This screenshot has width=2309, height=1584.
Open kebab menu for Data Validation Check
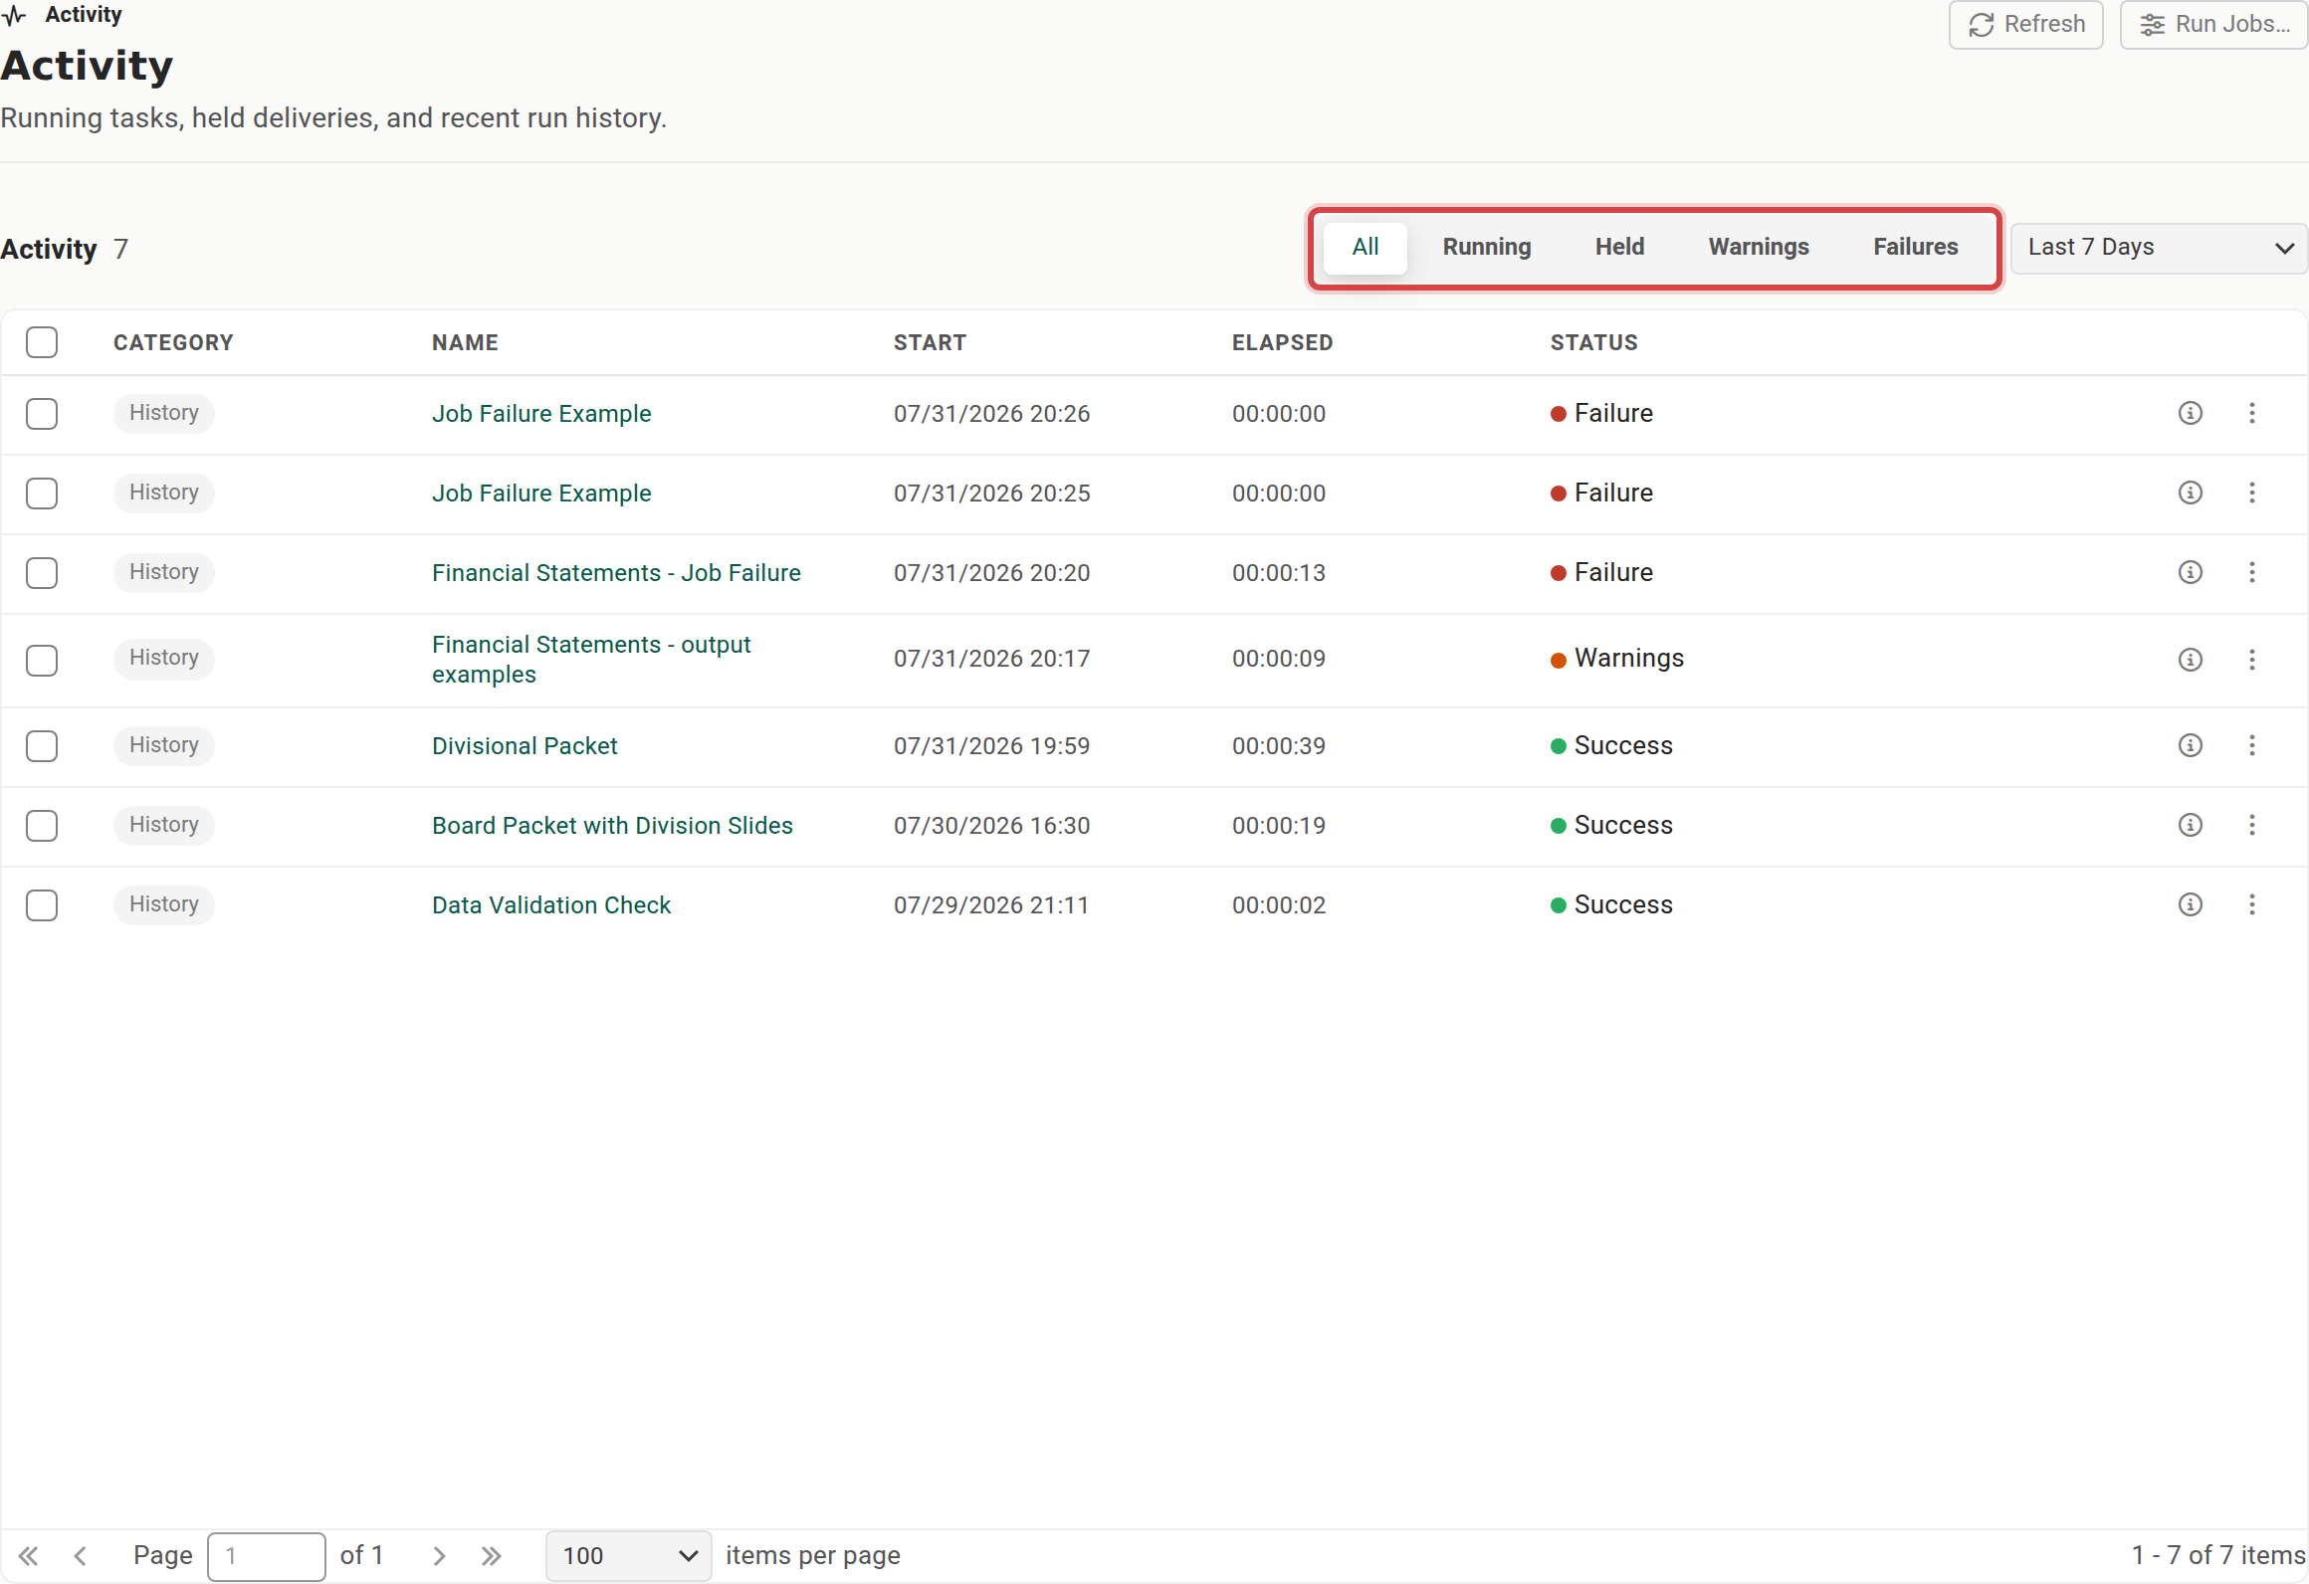(2251, 904)
